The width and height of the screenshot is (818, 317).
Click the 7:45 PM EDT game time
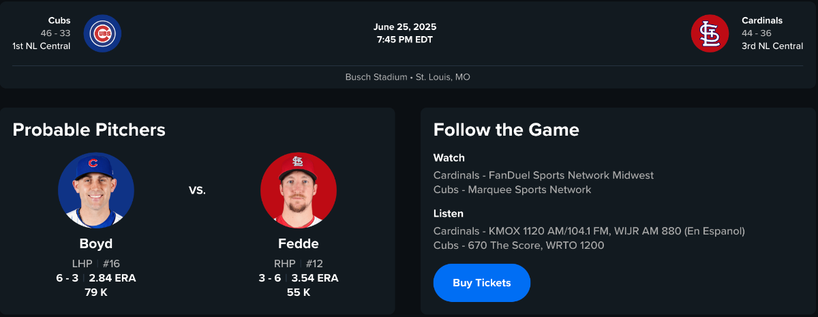coord(405,40)
